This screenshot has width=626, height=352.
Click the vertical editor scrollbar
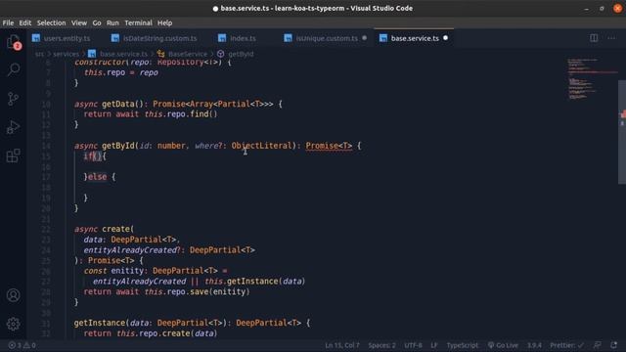(x=622, y=132)
